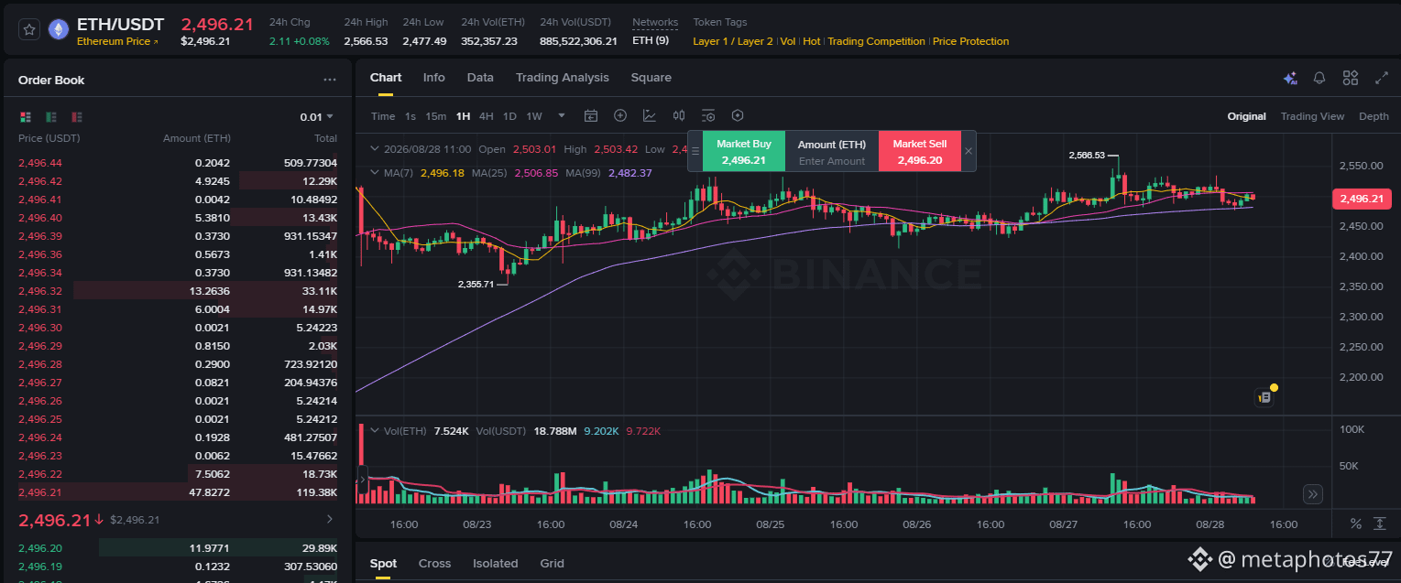Expand volume pane left arrow handle
Image resolution: width=1401 pixels, height=583 pixels.
tap(362, 480)
